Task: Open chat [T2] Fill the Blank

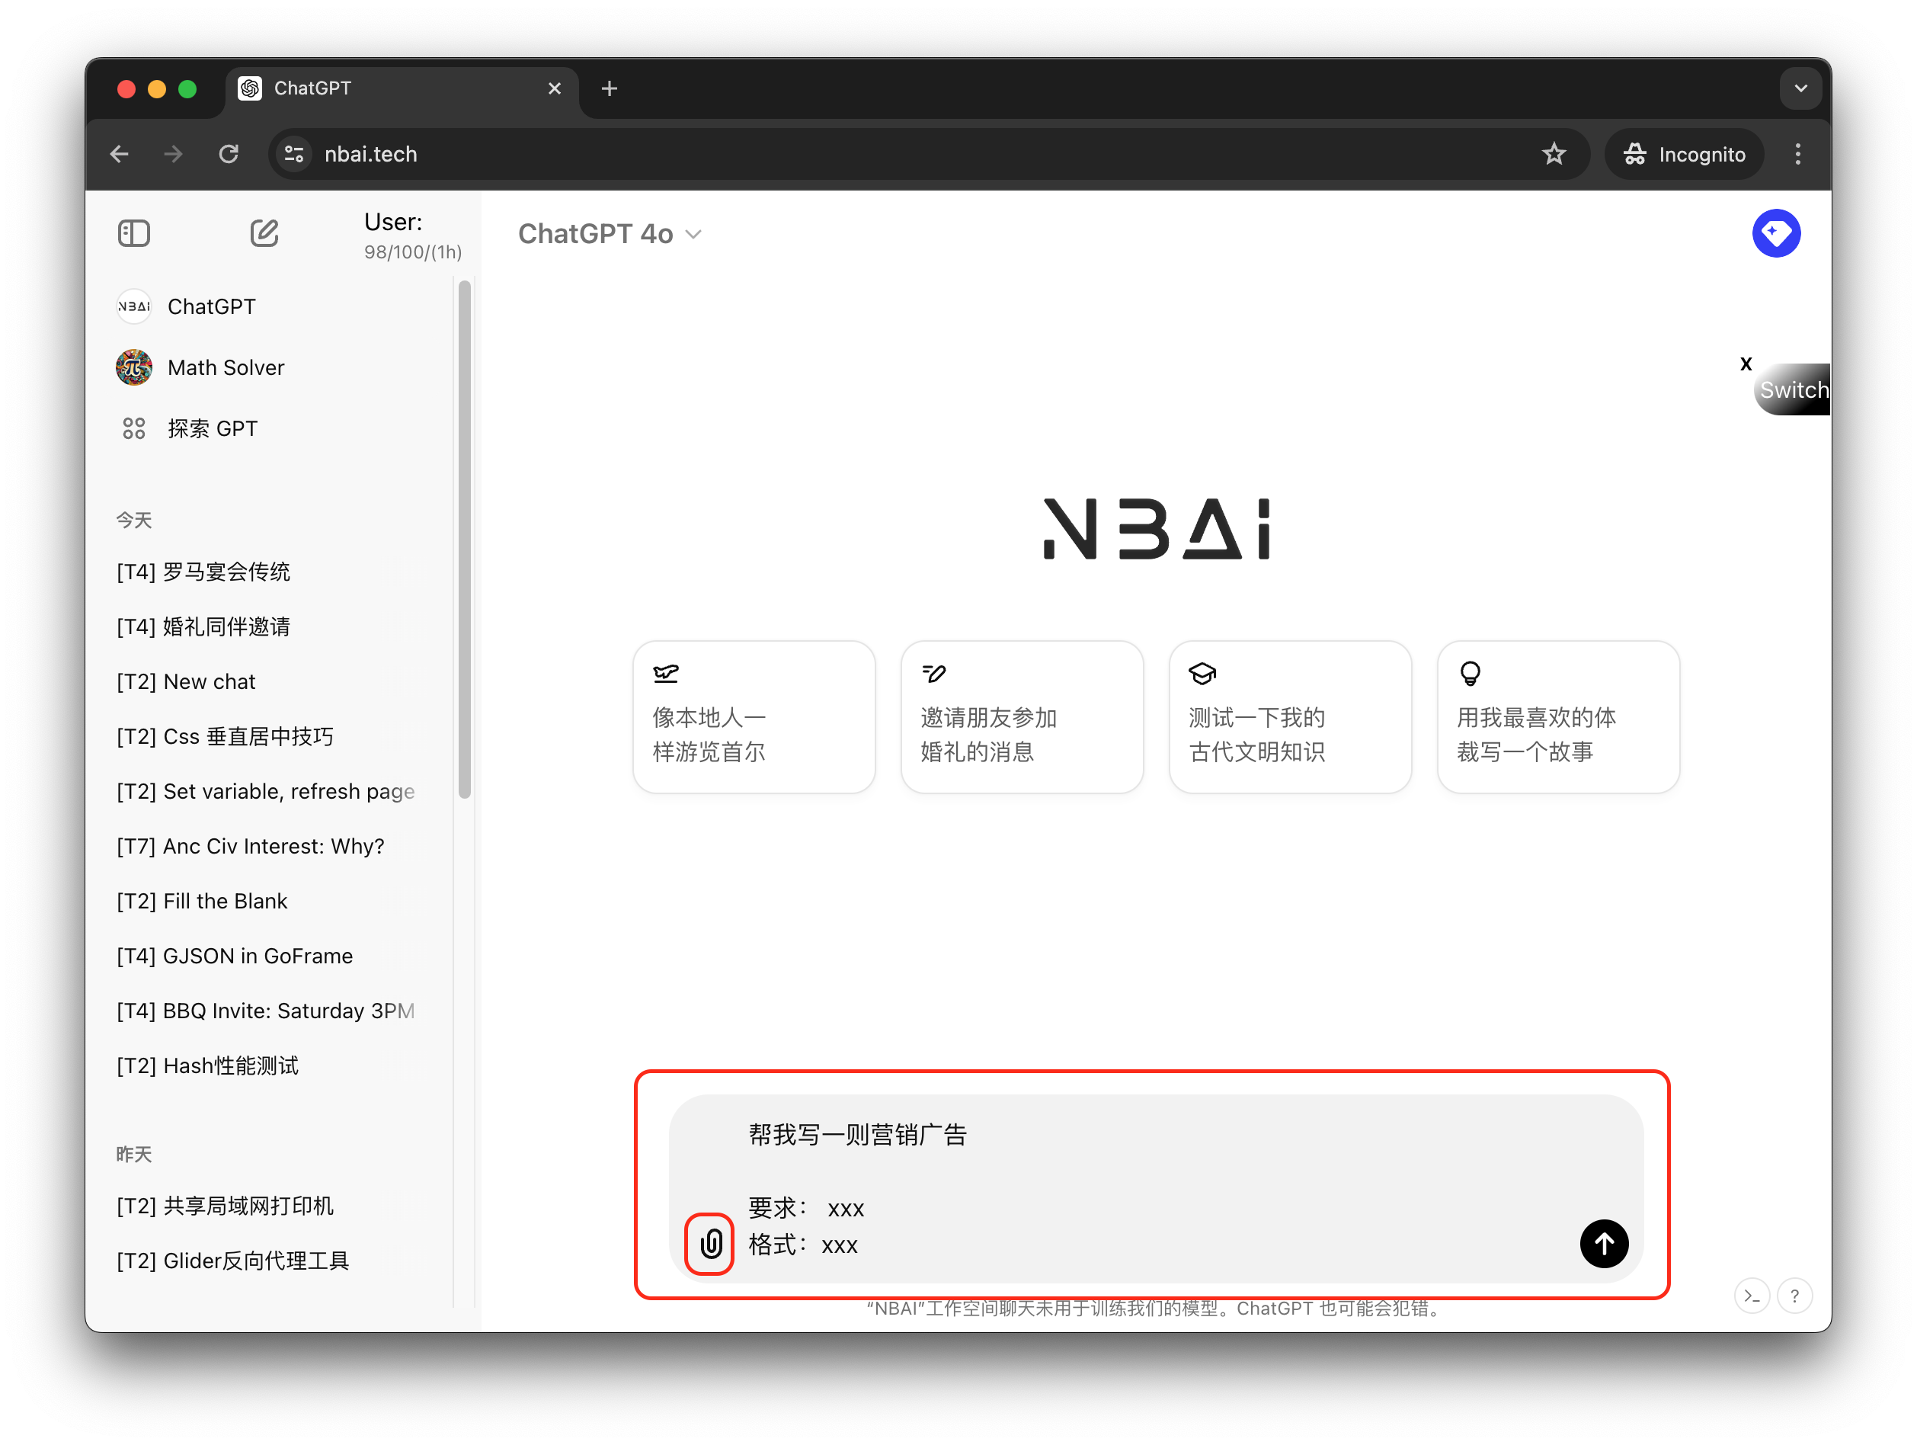Action: pyautogui.click(x=201, y=902)
